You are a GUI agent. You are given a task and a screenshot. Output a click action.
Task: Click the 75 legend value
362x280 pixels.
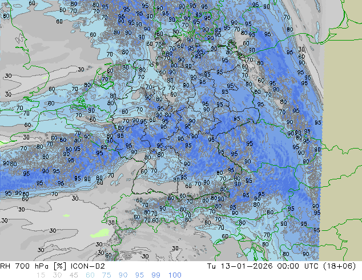(107, 275)
